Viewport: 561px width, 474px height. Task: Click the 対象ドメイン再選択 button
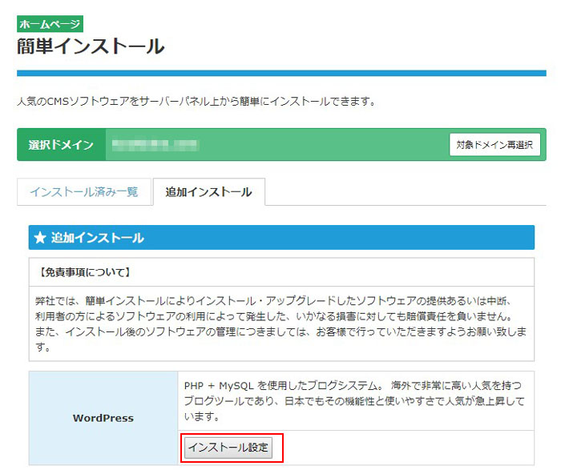coord(494,145)
